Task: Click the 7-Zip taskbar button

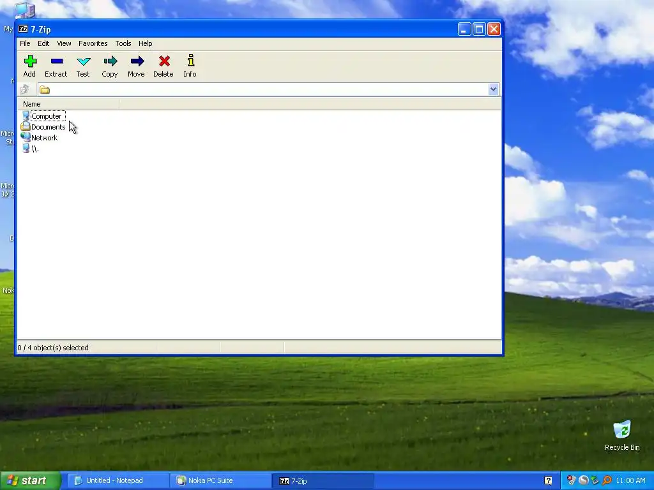Action: [x=323, y=480]
